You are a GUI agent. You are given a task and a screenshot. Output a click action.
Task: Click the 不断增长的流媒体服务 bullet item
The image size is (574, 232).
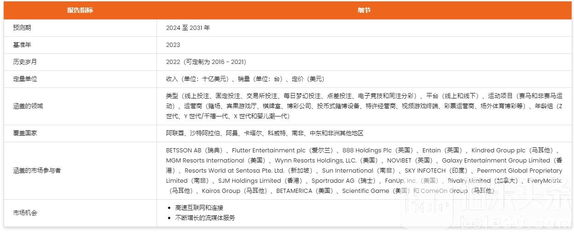205,218
